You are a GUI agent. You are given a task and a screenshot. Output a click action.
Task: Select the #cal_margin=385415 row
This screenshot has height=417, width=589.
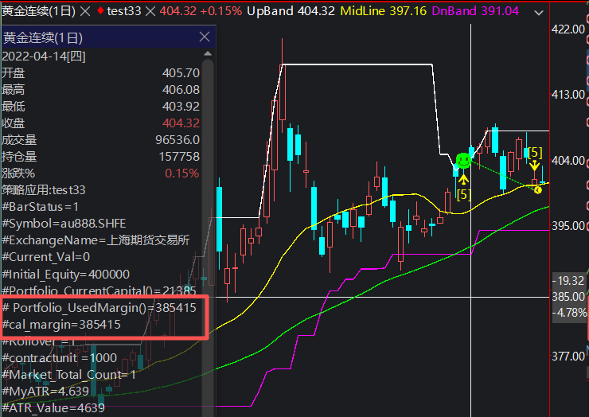click(x=62, y=325)
